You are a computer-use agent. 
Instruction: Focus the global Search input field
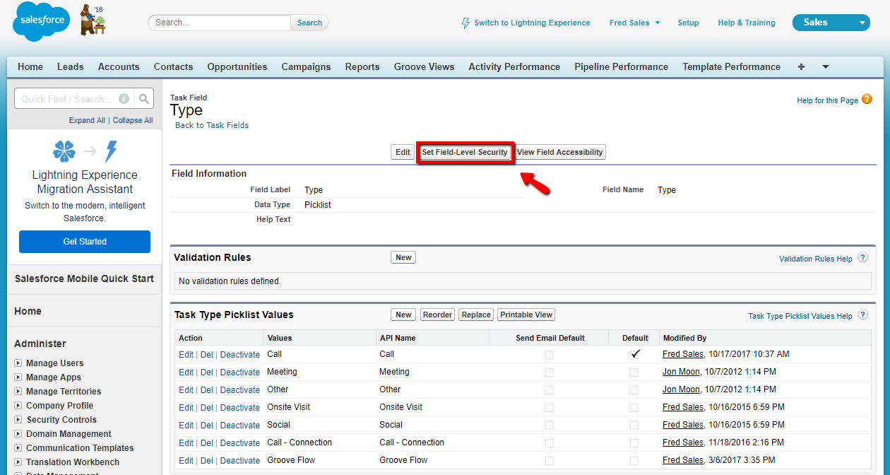point(220,23)
